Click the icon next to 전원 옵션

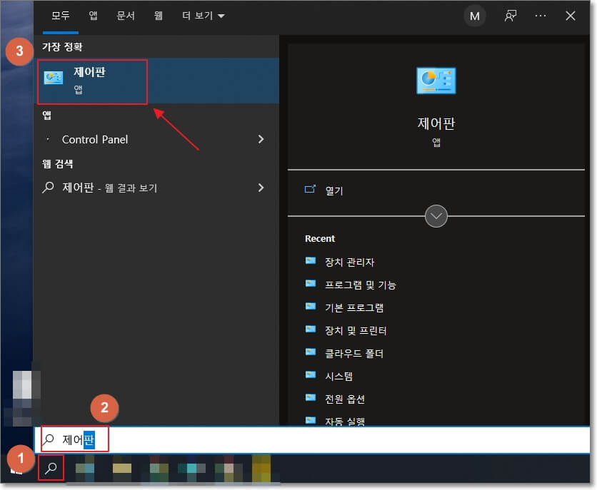tap(311, 397)
